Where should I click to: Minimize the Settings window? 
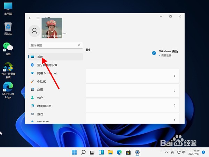[x=161, y=16]
